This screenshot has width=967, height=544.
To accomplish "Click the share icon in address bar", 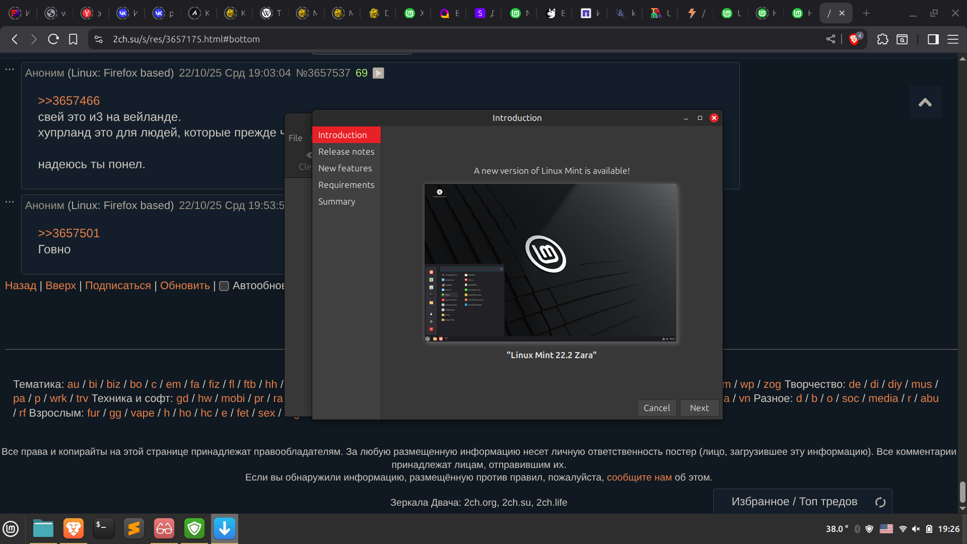I will (x=831, y=39).
